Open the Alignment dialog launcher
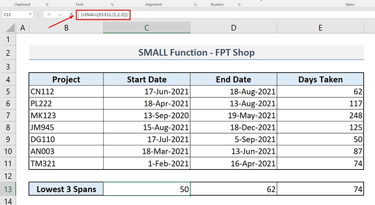Image resolution: width=375 pixels, height=205 pixels. coord(195,5)
